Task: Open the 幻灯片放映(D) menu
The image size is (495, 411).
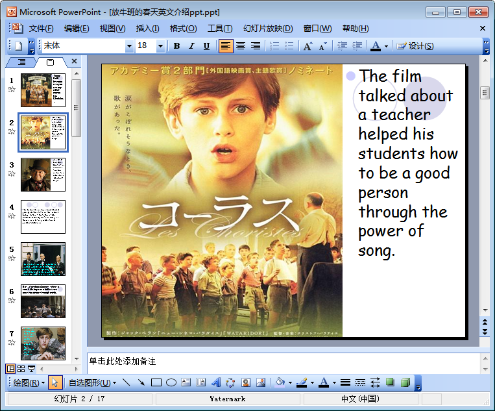Action: coord(268,29)
